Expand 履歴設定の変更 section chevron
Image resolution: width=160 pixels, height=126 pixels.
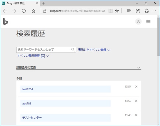139,68
